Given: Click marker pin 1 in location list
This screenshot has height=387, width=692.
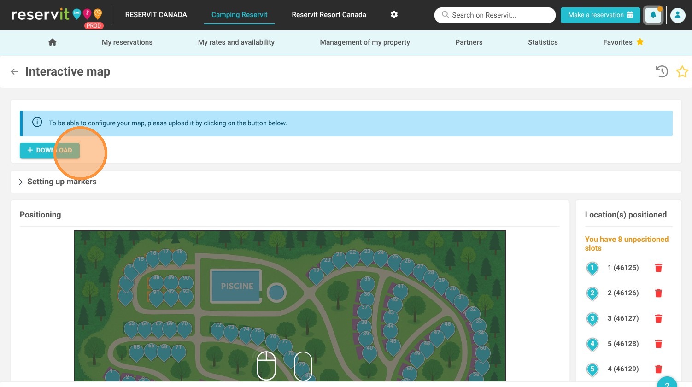Looking at the screenshot, I should [x=592, y=268].
